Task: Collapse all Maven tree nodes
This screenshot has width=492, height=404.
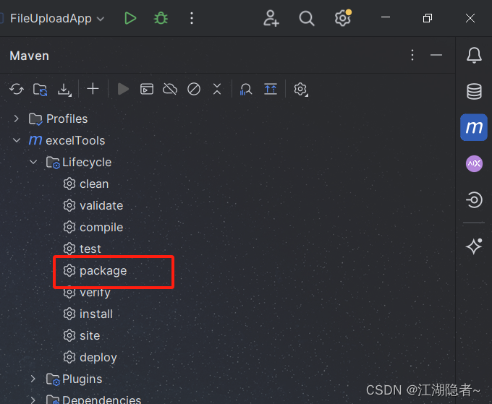Action: coord(217,89)
